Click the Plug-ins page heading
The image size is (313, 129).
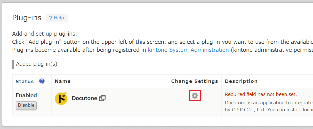click(27, 18)
